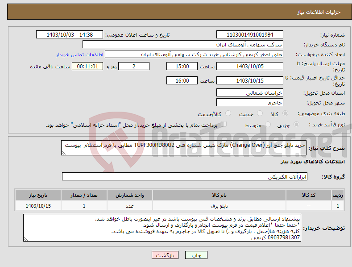This screenshot has height=267, width=352.
Task: Click the remaining days field showing 2
Action: click(x=134, y=66)
